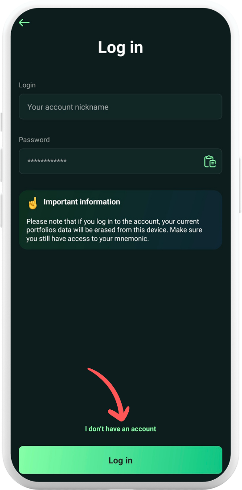
Task: Open the 'I don't have an account' link
Action: pyautogui.click(x=120, y=429)
